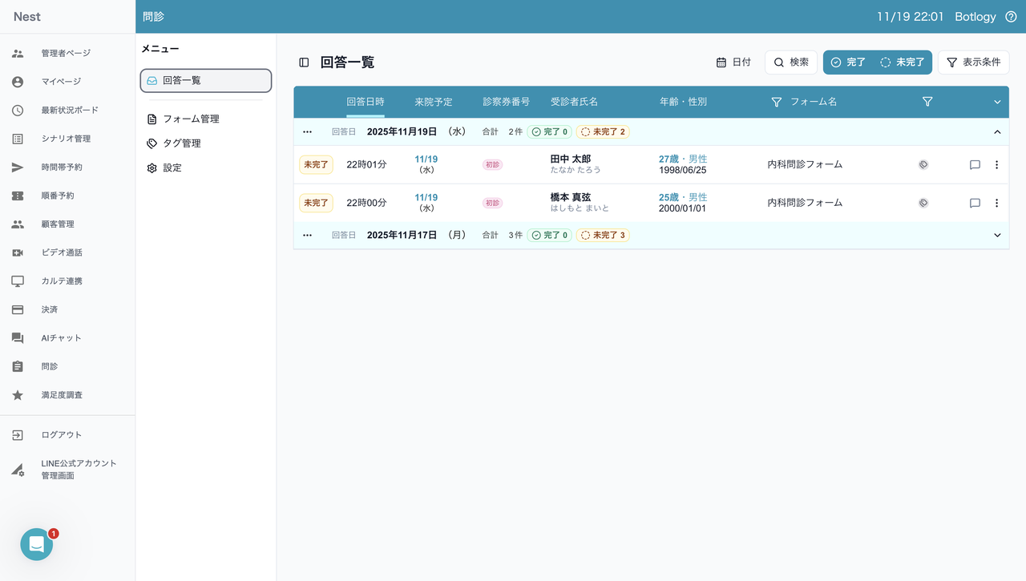This screenshot has width=1026, height=581.
Task: Open the 満足度調査 section
Action: click(67, 394)
